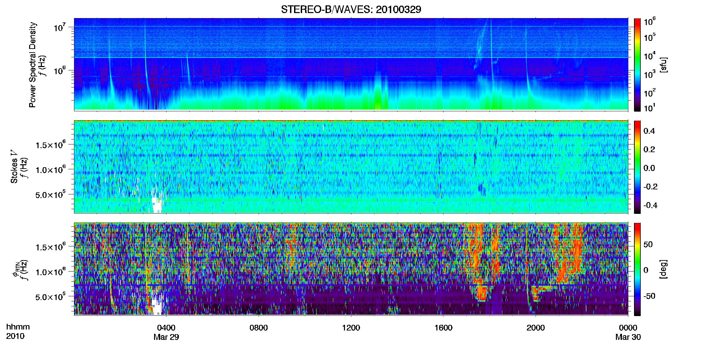Click the -0.4 label on Stokes colorbar
The height and width of the screenshot is (362, 702).
650,205
